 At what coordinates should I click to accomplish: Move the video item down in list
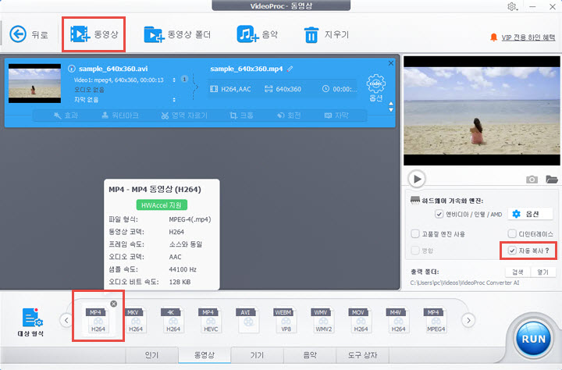coord(391,110)
